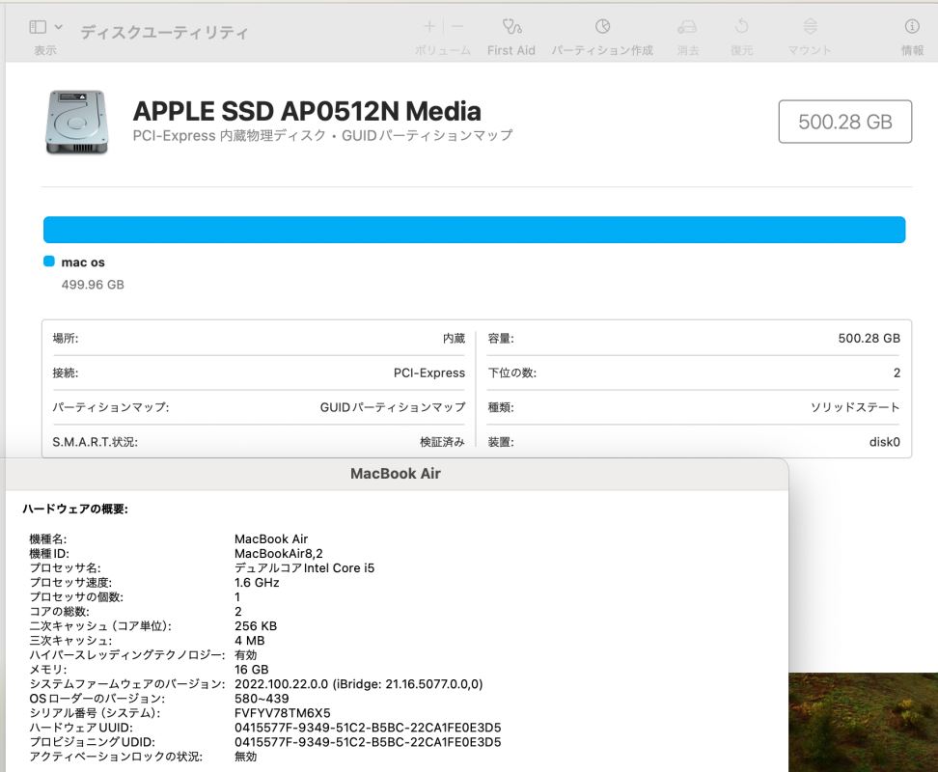This screenshot has height=772, width=938.
Task: Click the 消去 erase disk icon
Action: click(687, 27)
